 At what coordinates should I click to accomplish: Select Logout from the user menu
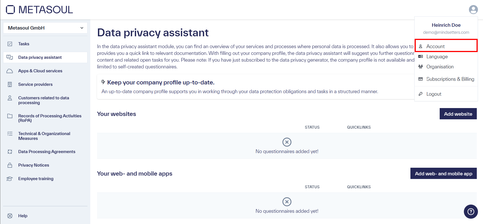[434, 94]
